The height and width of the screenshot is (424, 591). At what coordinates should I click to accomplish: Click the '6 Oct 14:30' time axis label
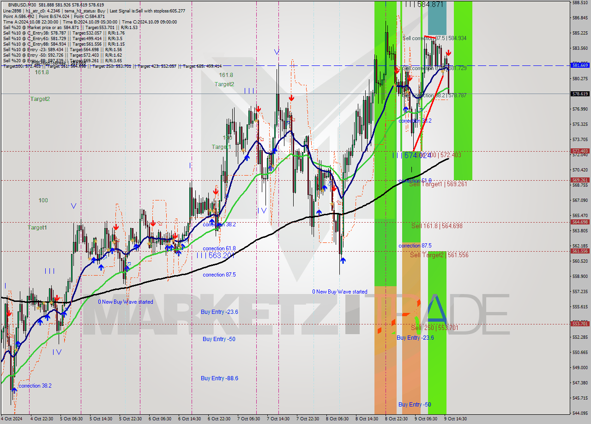pyautogui.click(x=189, y=419)
